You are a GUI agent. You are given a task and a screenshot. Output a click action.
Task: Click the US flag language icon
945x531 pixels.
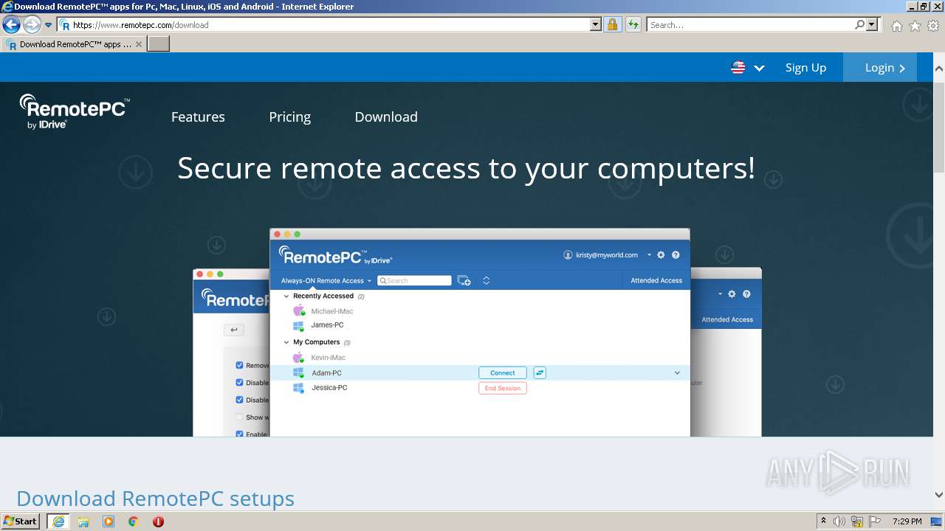click(738, 68)
